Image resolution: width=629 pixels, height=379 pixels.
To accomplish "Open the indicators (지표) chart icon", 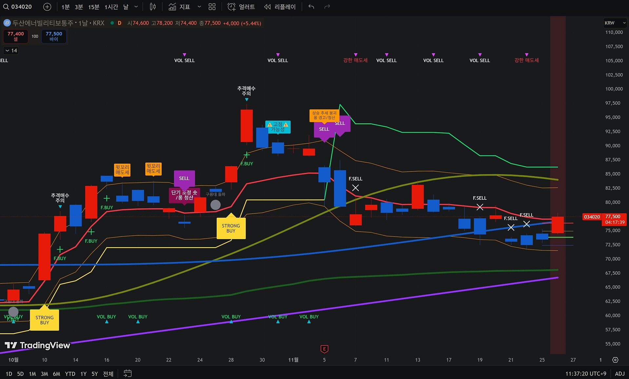I will coord(173,7).
